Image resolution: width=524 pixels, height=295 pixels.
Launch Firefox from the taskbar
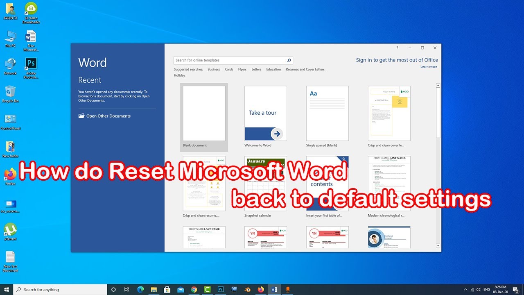[x=261, y=289]
